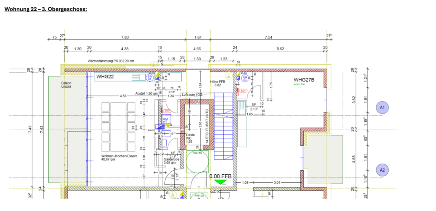Select the 4.66 dimension value

[197, 49]
